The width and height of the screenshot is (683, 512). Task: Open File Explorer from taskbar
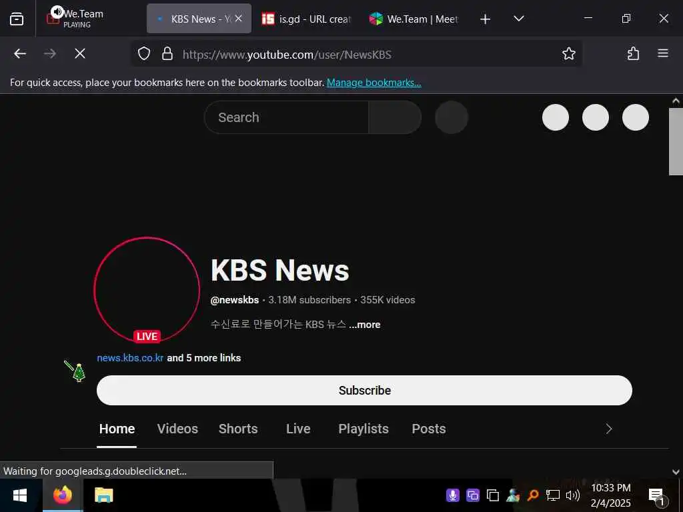pos(103,495)
